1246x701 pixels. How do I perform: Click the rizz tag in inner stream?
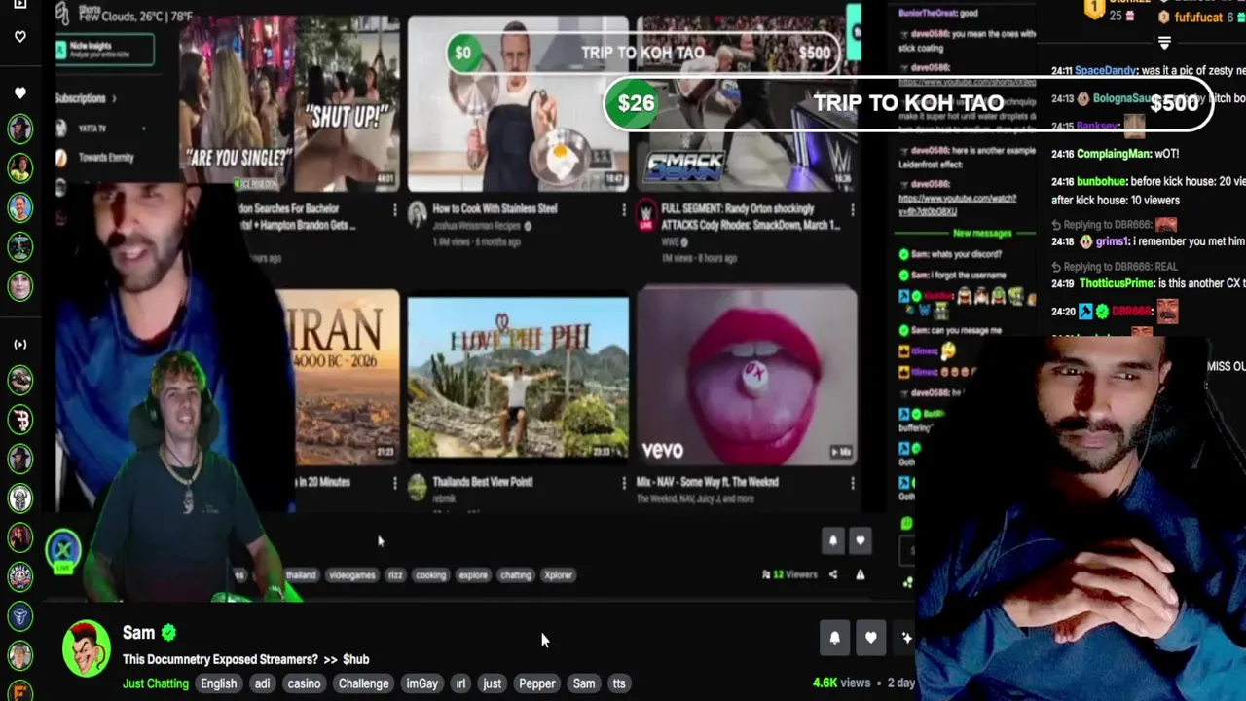coord(395,575)
